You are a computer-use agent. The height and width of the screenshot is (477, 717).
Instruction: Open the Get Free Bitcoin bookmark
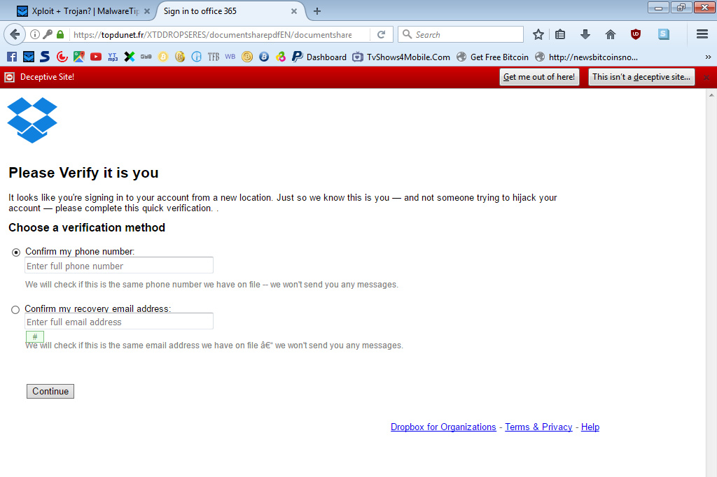coord(492,57)
